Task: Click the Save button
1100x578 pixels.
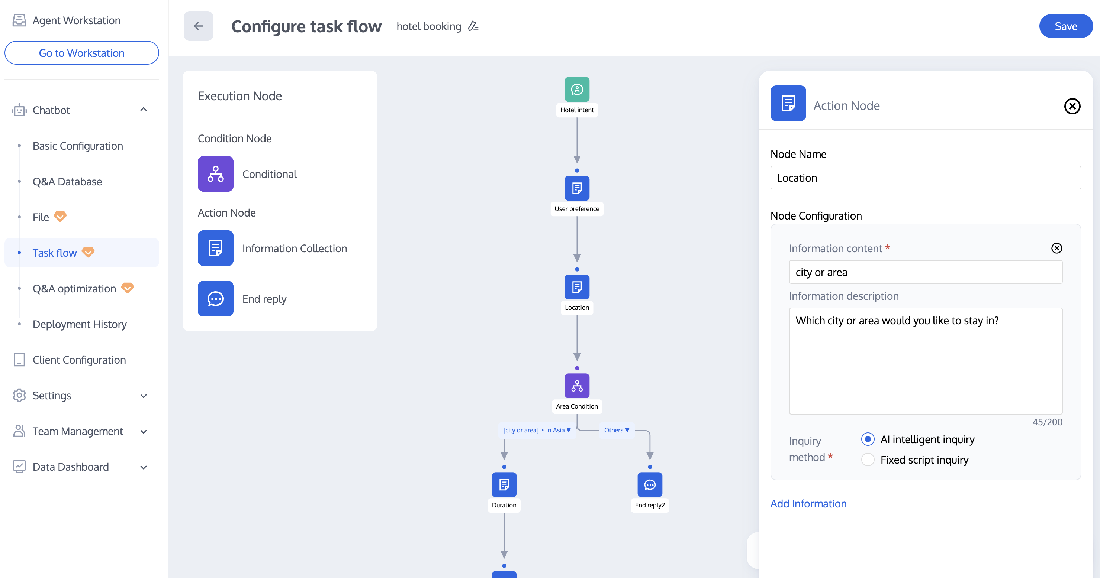Action: 1065,26
